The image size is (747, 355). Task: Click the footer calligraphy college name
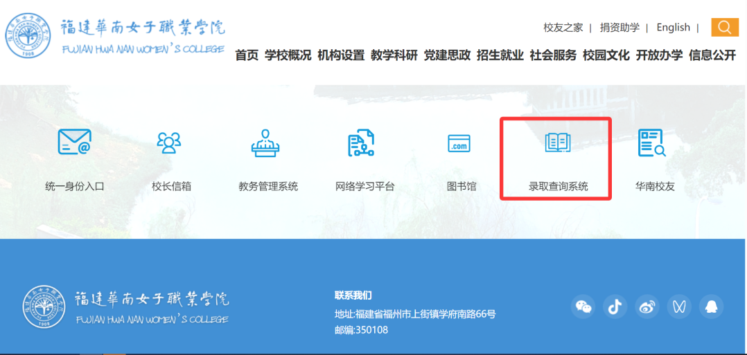pyautogui.click(x=152, y=299)
